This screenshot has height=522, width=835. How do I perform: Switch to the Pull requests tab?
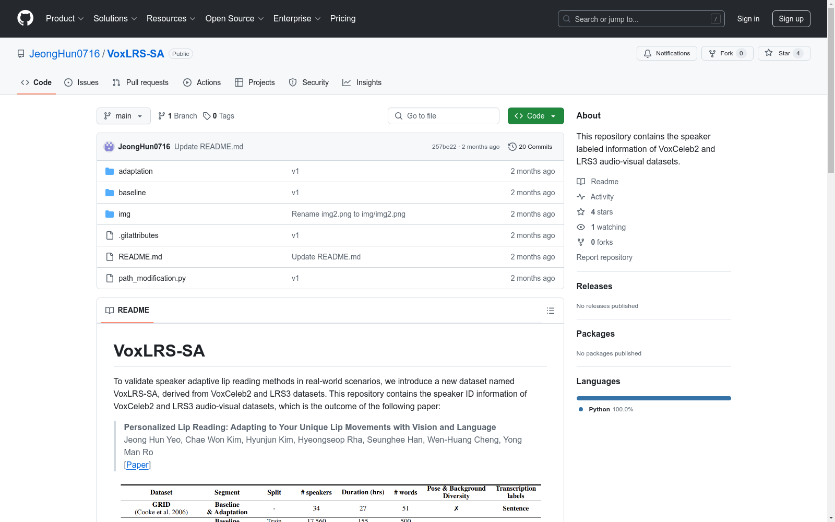pos(140,82)
